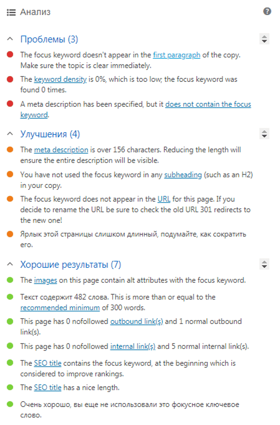Image resolution: width=280 pixels, height=425 pixels.
Task: Click the sort arrows beside Проблемы
Action: point(264,39)
